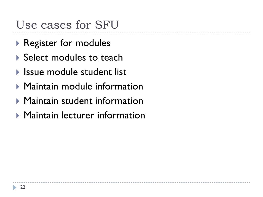Click the slide number 22
The width and height of the screenshot is (263, 197).
click(23, 187)
